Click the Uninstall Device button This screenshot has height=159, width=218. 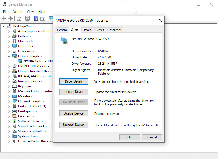coord(74,125)
